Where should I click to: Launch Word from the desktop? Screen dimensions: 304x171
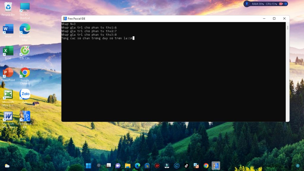click(x=8, y=31)
